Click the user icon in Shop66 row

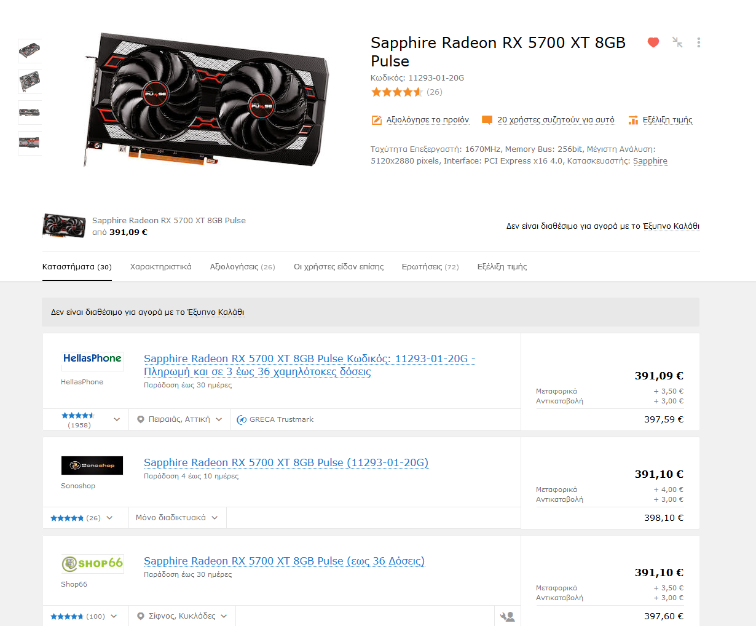pyautogui.click(x=507, y=616)
